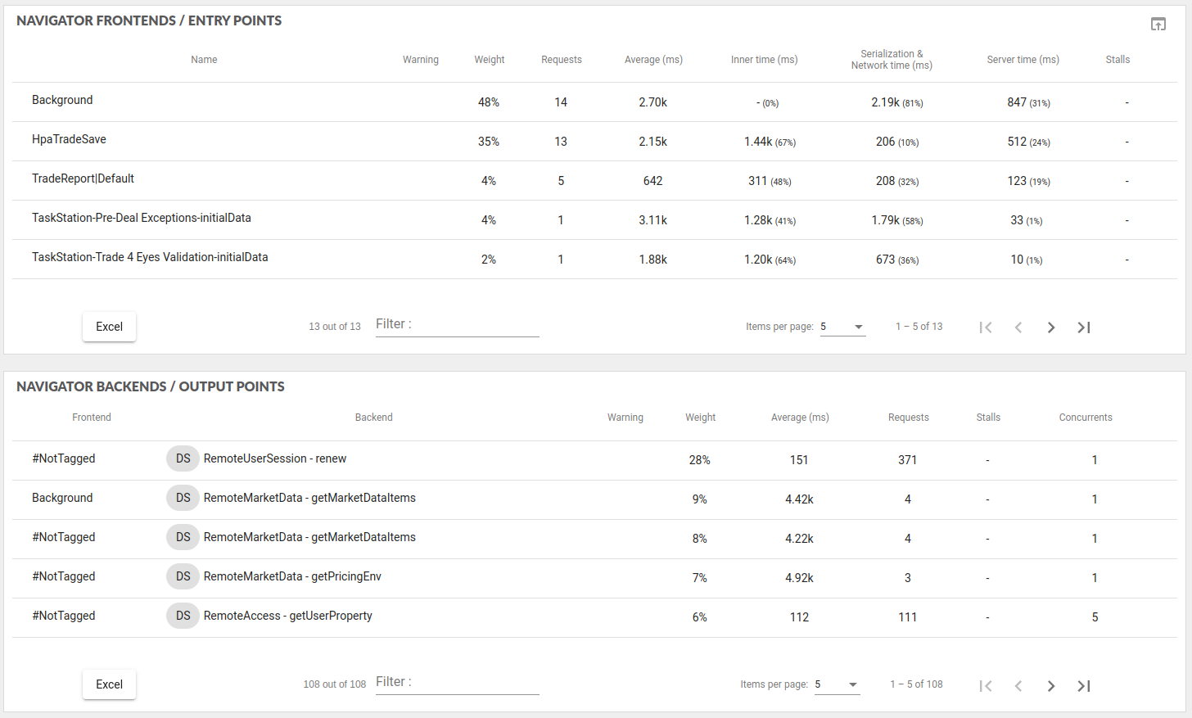The image size is (1192, 718).
Task: Select TaskStation-Pre-Deal Exceptions-initialData row
Action: click(x=594, y=219)
